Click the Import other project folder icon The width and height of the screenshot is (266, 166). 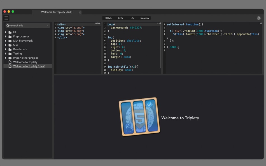coord(10,58)
